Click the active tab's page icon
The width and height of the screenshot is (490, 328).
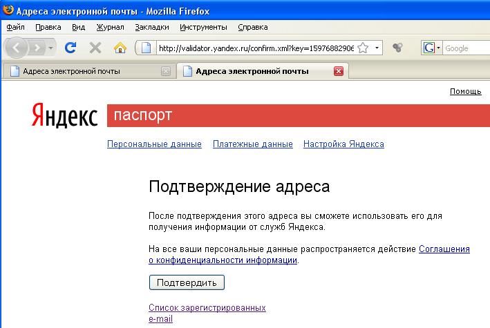coord(187,71)
